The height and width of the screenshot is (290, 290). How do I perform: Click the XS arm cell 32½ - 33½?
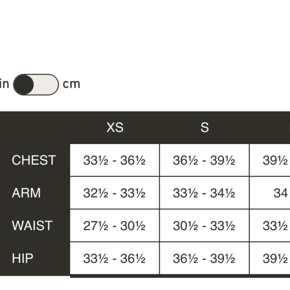click(115, 193)
